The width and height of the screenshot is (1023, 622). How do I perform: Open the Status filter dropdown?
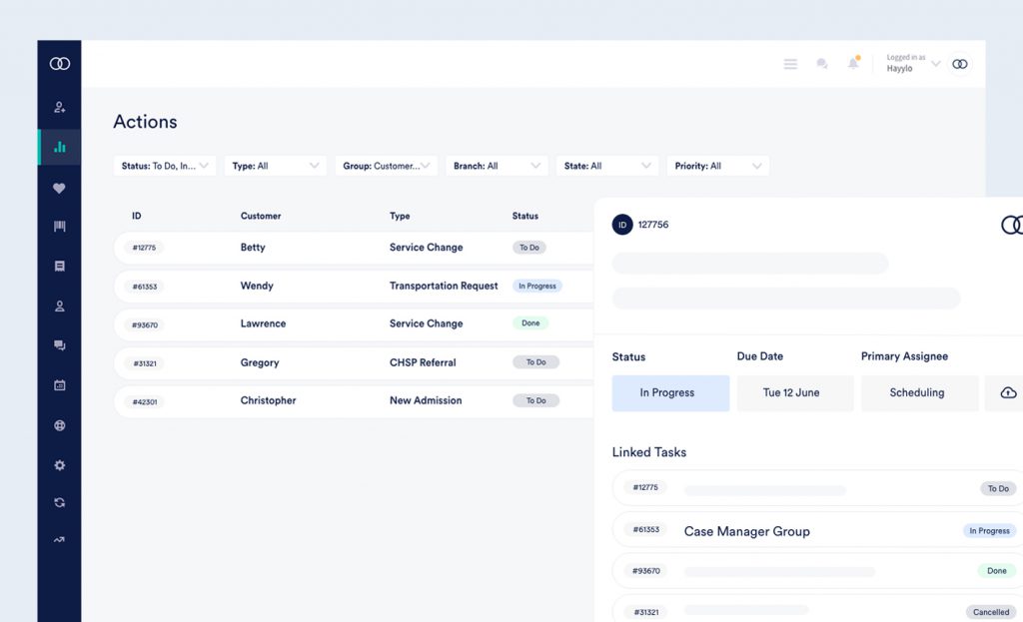165,166
